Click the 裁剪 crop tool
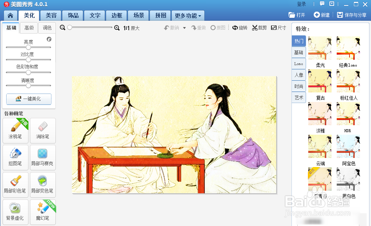Screen dimensions: 371x226 [x=259, y=28]
